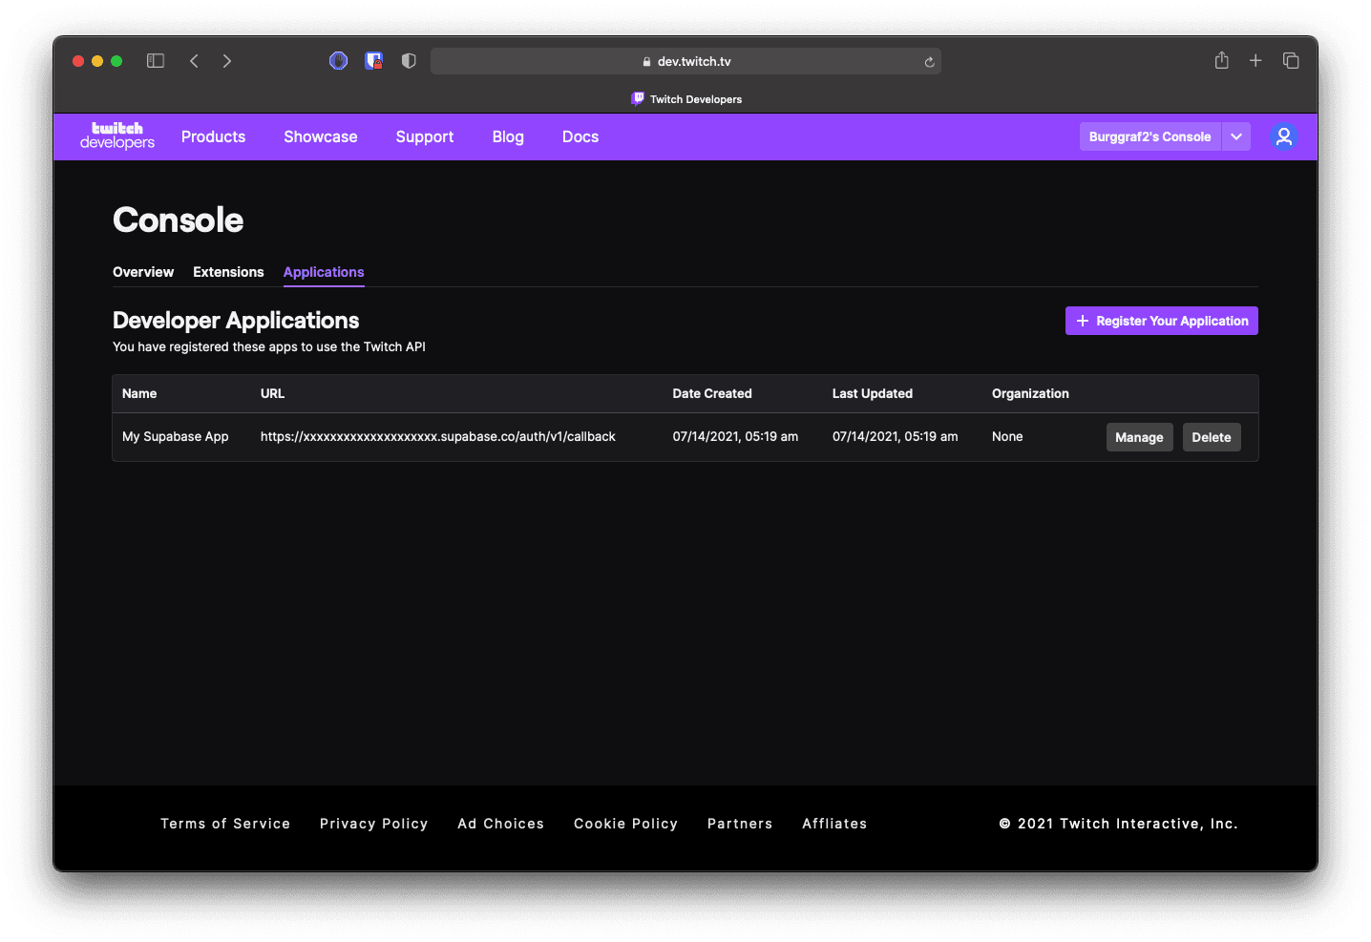Screen dimensions: 1371x942
Task: Open the user profile avatar icon
Action: [1284, 136]
